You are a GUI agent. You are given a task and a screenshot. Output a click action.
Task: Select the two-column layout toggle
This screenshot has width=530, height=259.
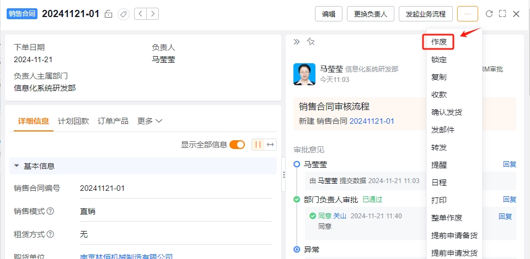point(258,145)
